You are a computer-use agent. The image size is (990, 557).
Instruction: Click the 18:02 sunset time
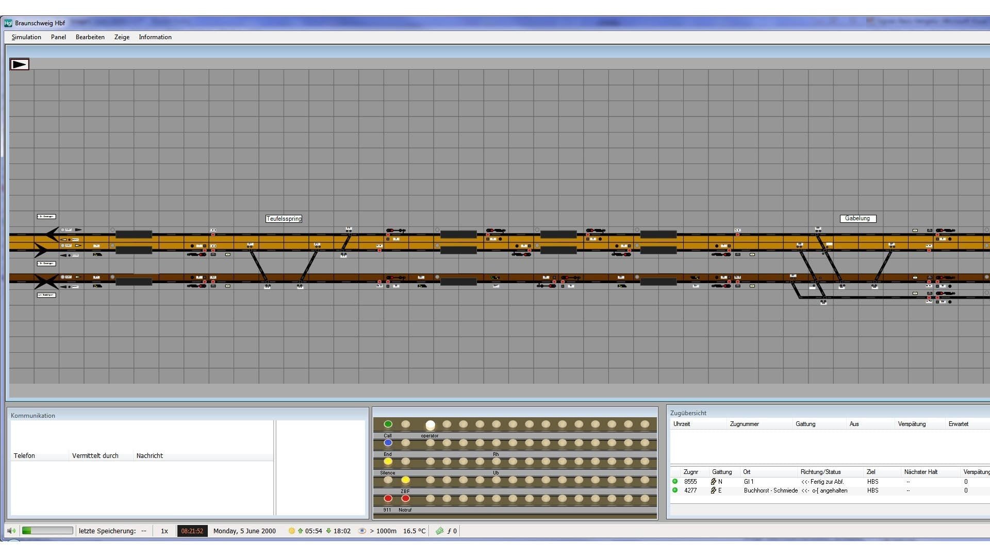(342, 531)
